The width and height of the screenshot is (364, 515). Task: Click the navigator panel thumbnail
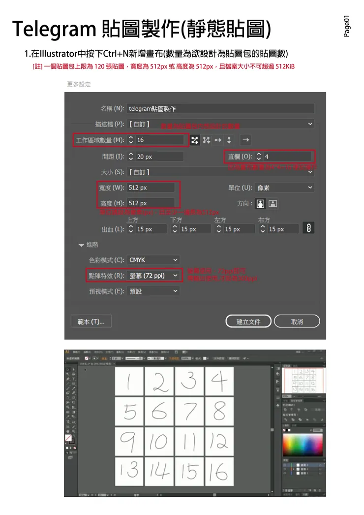coord(303,380)
